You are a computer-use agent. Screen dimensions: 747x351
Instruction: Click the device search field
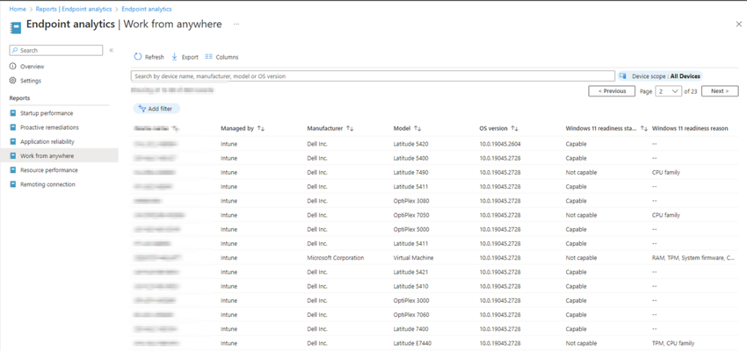373,76
